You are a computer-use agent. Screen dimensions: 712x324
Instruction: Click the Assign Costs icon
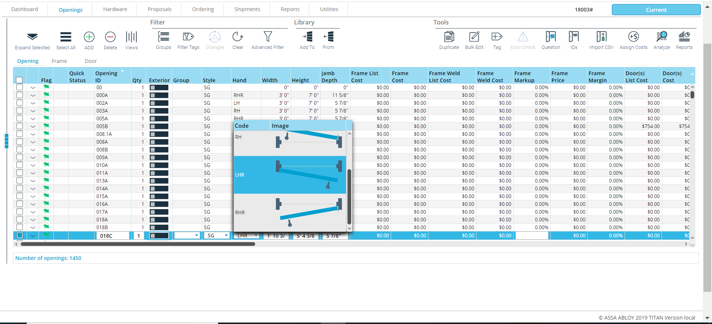click(633, 37)
